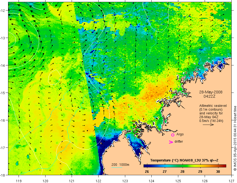Click colorbar tick label 28

pyautogui.click(x=182, y=171)
